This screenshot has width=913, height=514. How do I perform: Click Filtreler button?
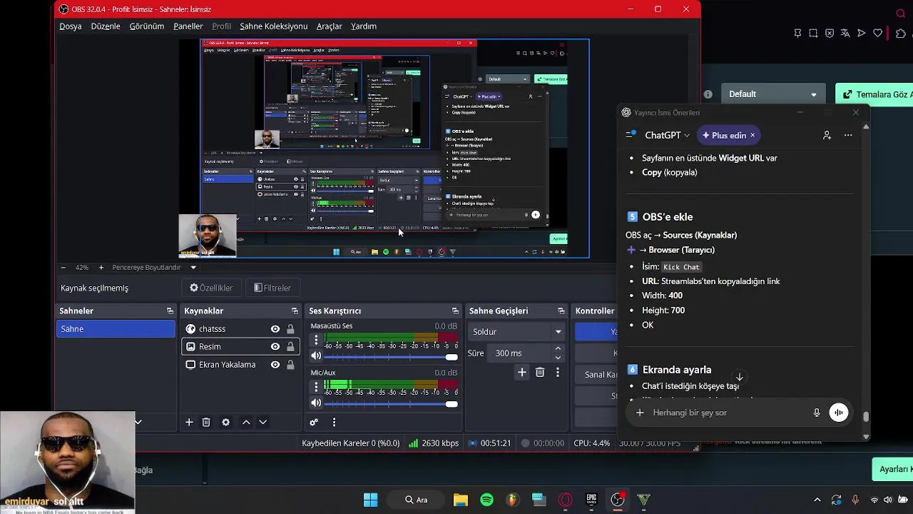click(272, 288)
